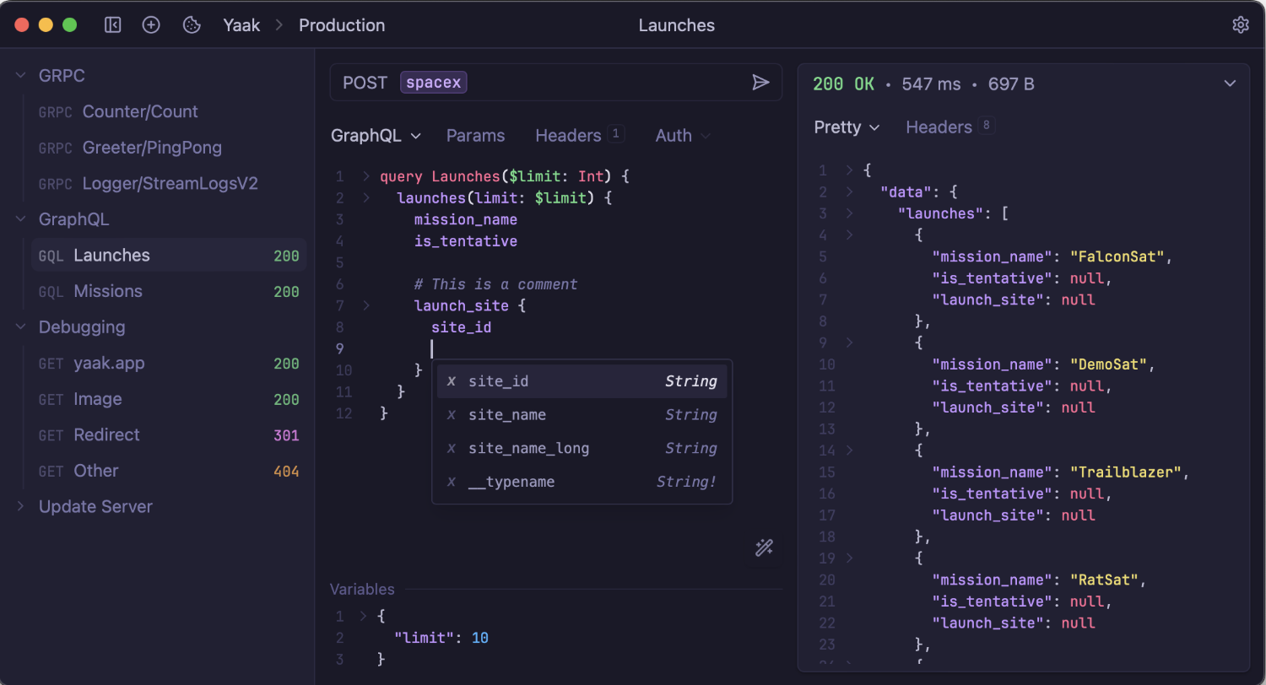1266x685 pixels.
Task: Fold the Variables JSON object
Action: (x=364, y=616)
